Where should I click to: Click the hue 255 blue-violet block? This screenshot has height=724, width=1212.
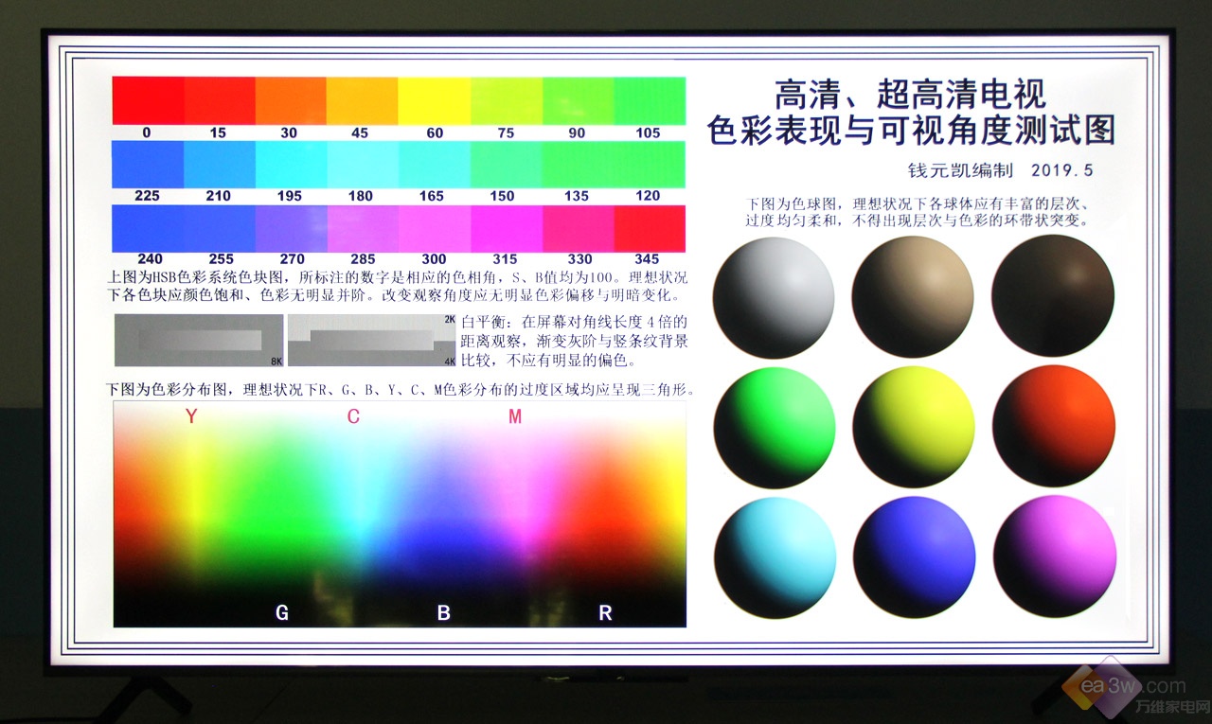(x=220, y=228)
